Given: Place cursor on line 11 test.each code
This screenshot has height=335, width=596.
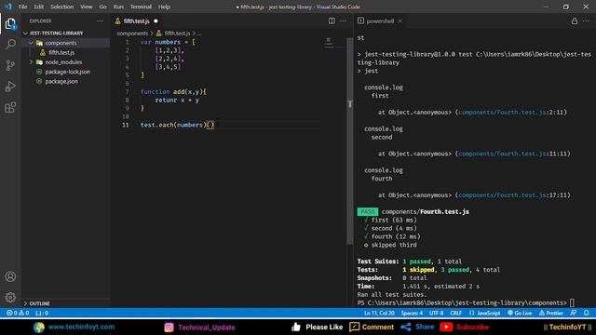Looking at the screenshot, I should pyautogui.click(x=178, y=125).
